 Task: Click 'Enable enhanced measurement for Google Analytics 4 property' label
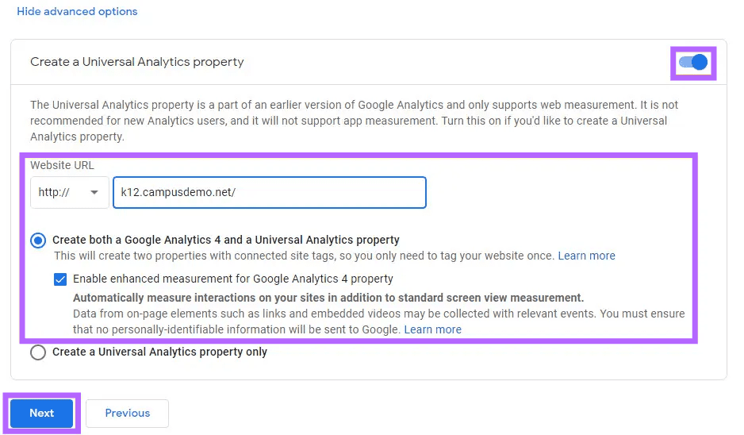click(233, 279)
